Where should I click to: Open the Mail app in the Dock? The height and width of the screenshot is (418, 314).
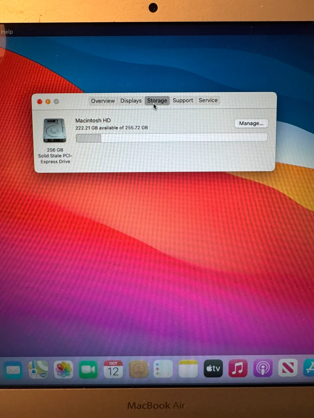point(13,370)
